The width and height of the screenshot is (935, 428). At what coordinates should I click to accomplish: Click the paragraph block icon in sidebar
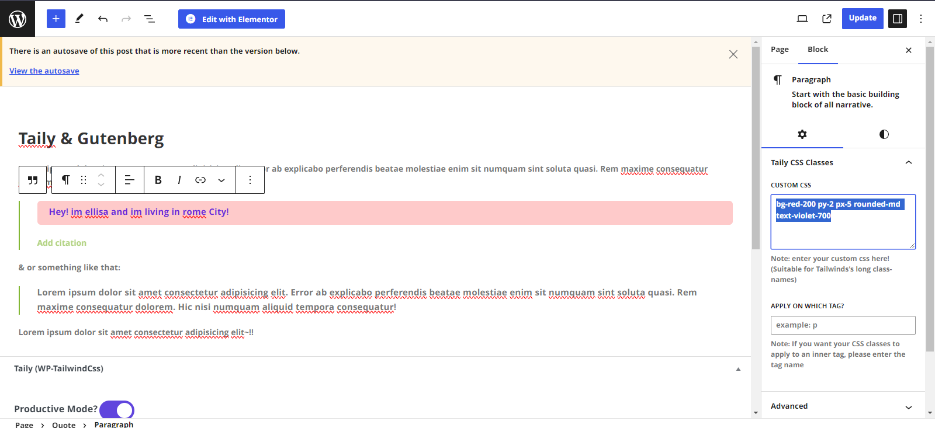[778, 79]
